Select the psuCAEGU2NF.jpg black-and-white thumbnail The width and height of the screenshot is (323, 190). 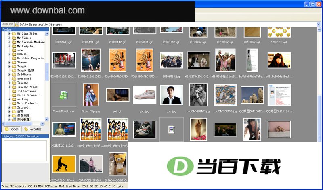coord(198,95)
